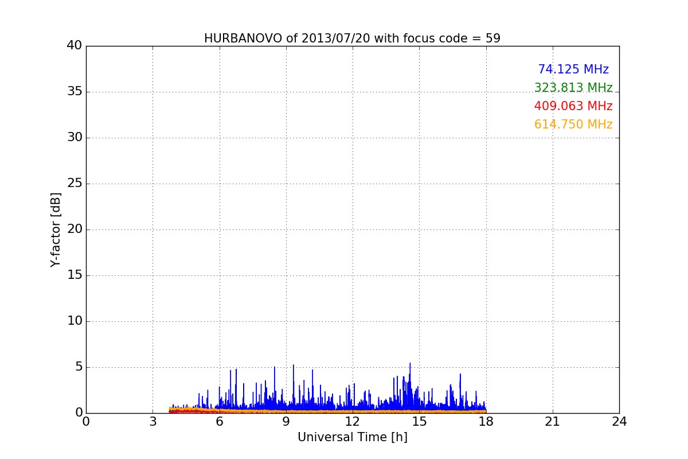Choose the 15 tick on the Y-factor axis
Screen dimensions: 688x459
[75, 275]
